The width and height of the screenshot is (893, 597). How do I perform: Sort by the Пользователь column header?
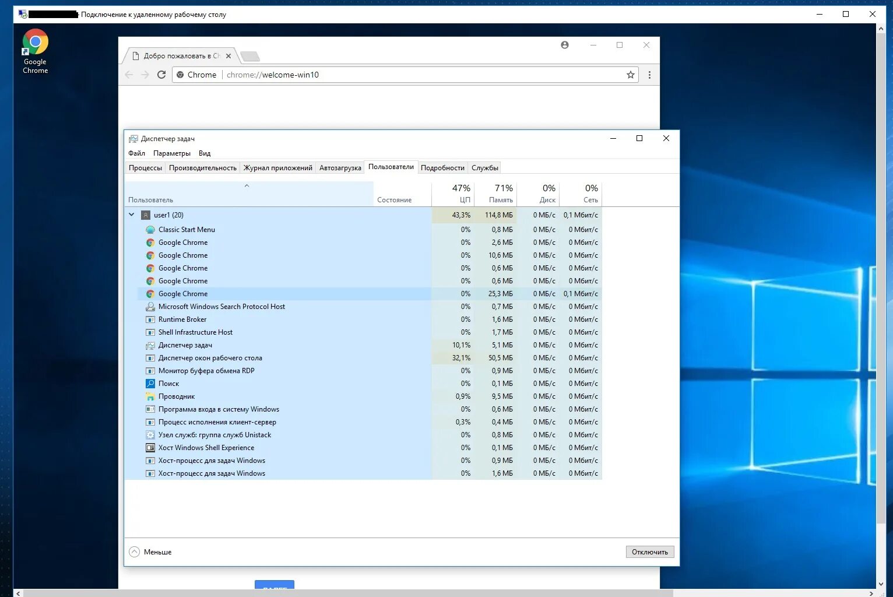pyautogui.click(x=249, y=194)
